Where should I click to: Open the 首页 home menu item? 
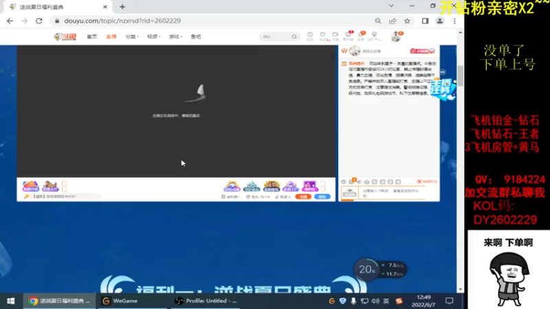(x=92, y=36)
